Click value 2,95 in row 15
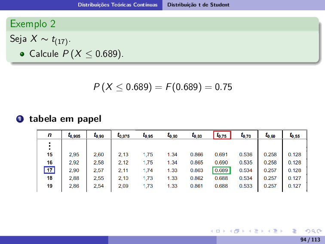The width and height of the screenshot is (325, 244). click(x=74, y=154)
